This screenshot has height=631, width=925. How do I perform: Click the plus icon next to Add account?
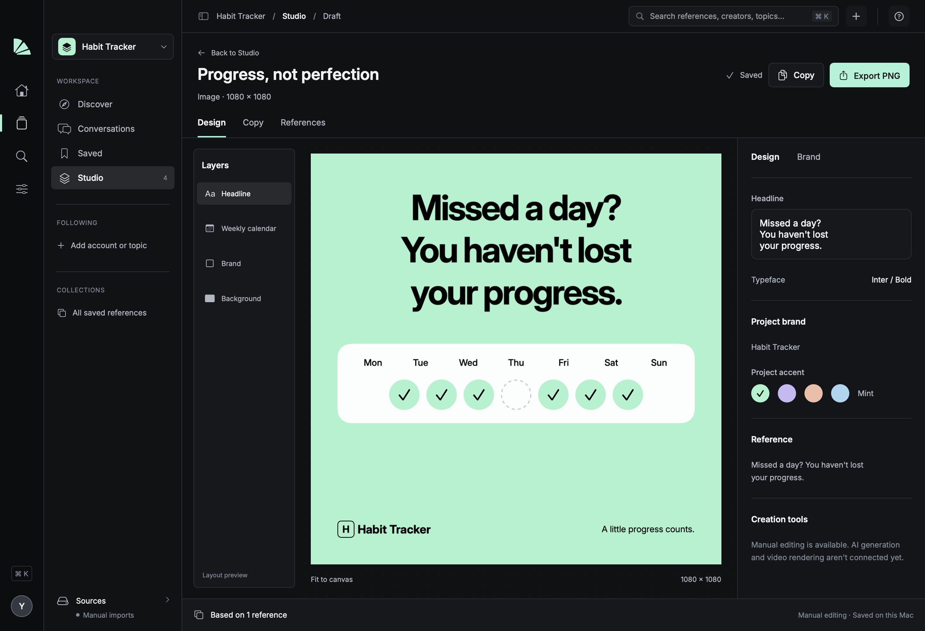[x=61, y=246]
